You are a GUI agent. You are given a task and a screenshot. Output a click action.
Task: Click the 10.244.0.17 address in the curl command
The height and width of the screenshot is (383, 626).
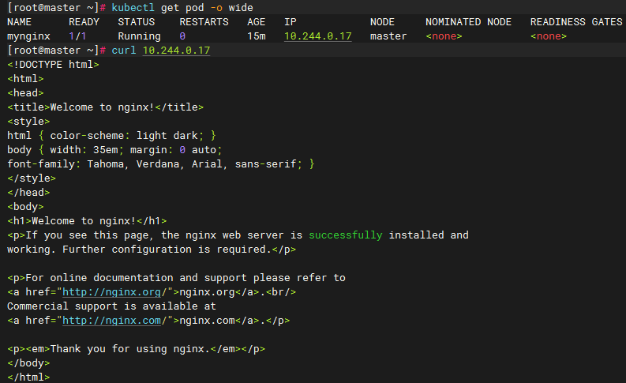176,51
